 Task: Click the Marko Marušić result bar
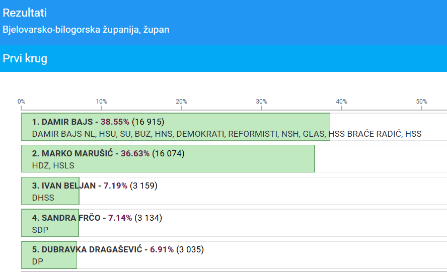pyautogui.click(x=168, y=159)
